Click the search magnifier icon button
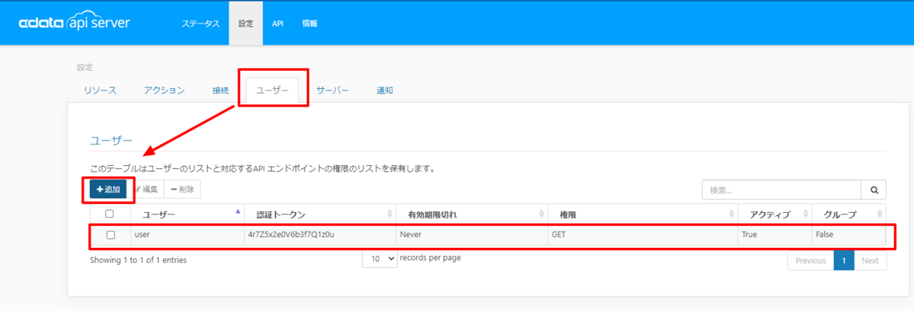This screenshot has height=311, width=914. point(874,190)
